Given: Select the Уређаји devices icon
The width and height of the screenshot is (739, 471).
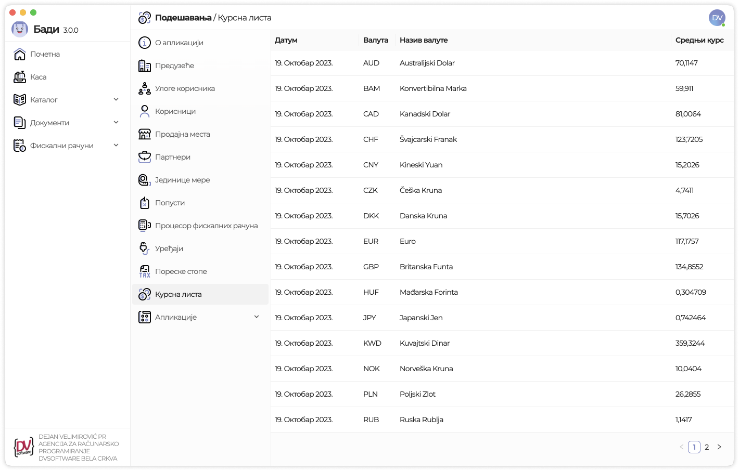Looking at the screenshot, I should [x=145, y=248].
